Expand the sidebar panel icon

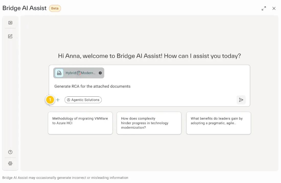point(10,22)
